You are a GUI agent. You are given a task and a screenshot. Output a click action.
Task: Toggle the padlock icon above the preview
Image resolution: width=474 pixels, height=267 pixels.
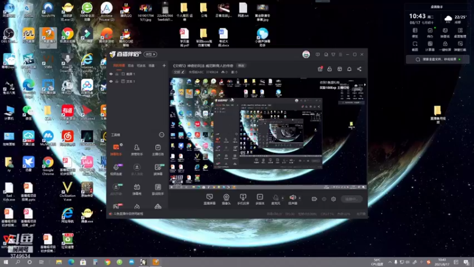[329, 69]
